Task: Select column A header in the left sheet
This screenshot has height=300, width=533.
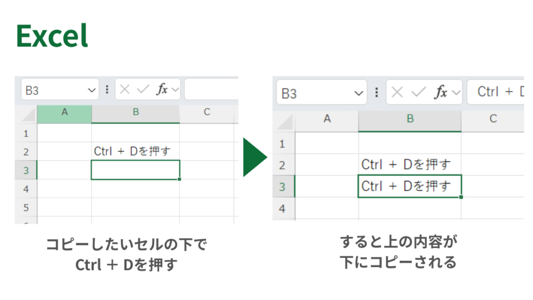Action: coord(65,113)
